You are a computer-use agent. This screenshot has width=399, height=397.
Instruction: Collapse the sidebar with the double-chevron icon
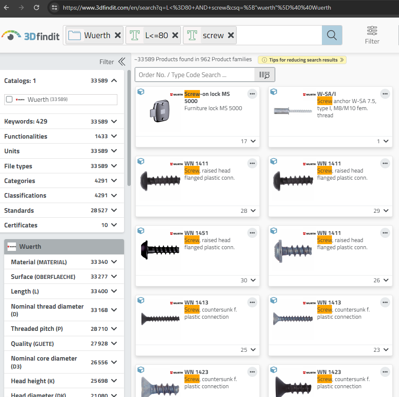[x=121, y=61]
